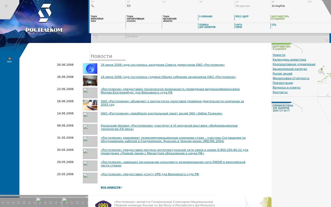The height and width of the screenshot is (207, 331).
Task: Open Услуги операторам связи menu
Action: pyautogui.click(x=97, y=19)
